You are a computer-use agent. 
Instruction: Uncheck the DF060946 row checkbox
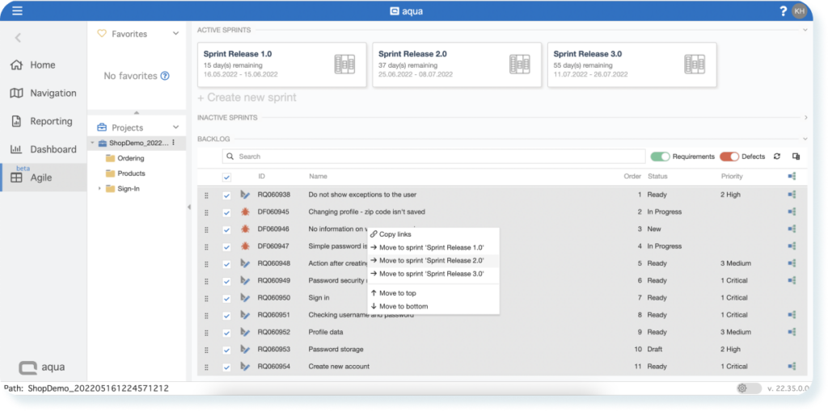pyautogui.click(x=226, y=229)
